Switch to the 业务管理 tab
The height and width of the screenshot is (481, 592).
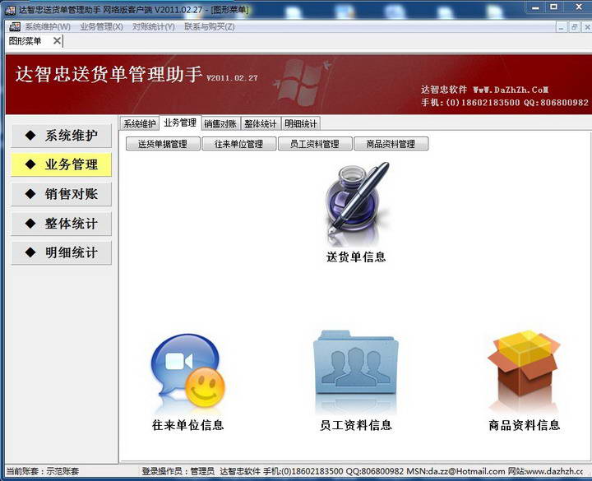pyautogui.click(x=180, y=123)
